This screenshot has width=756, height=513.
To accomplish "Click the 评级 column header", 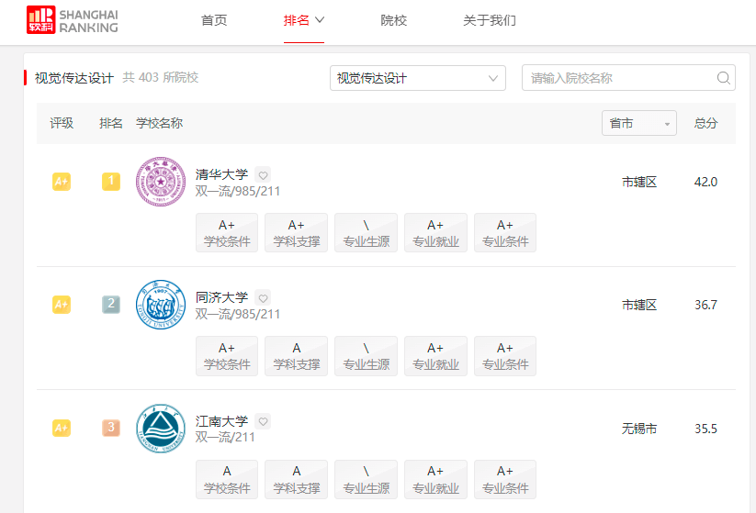I will (62, 123).
